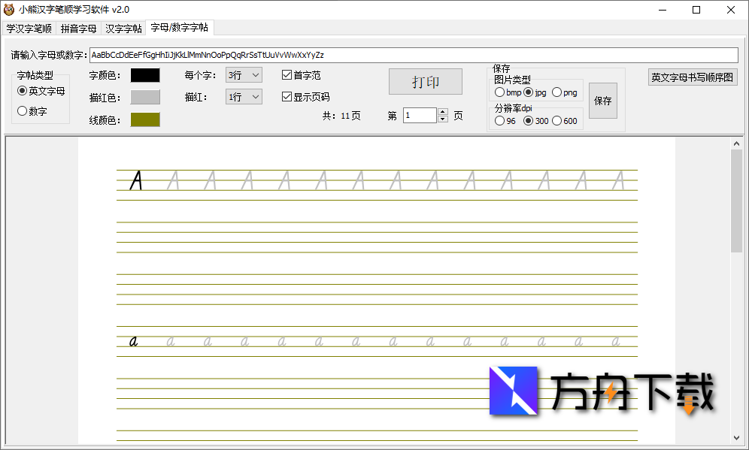The width and height of the screenshot is (749, 450).
Task: Switch to the 学汉字笔顺 tab
Action: click(29, 28)
